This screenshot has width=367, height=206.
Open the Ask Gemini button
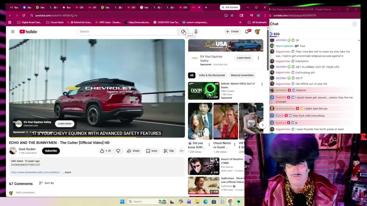(230, 7)
